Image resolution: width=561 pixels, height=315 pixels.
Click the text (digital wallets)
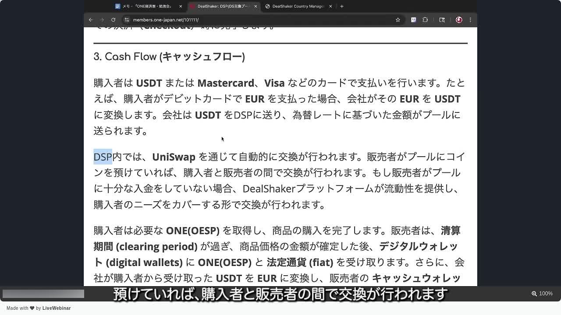pos(144,262)
